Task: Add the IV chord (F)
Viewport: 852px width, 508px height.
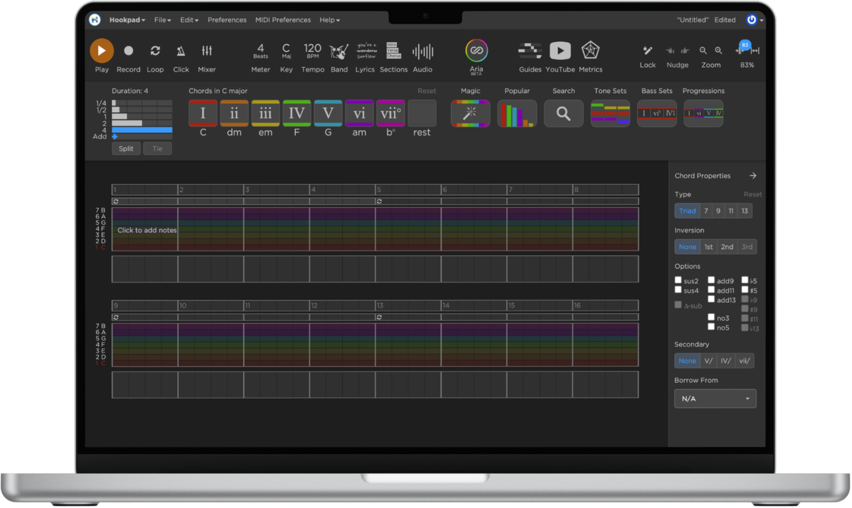Action: 297,113
